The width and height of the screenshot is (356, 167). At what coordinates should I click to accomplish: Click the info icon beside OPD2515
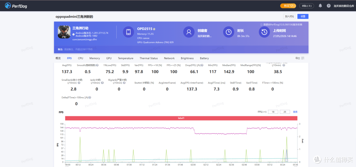click(x=154, y=29)
